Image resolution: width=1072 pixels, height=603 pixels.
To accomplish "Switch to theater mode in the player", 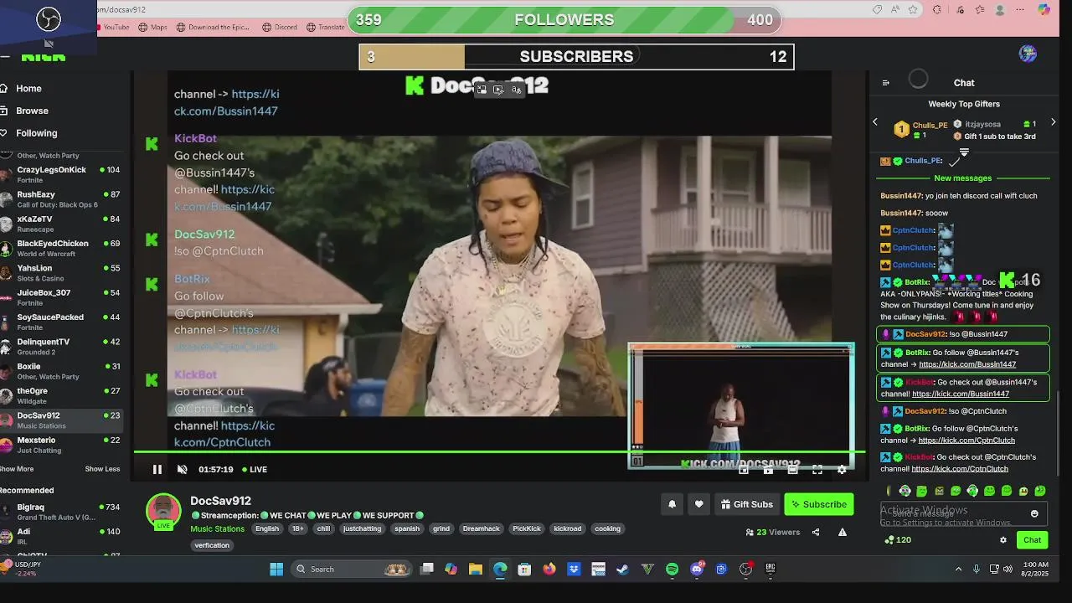I will [792, 470].
